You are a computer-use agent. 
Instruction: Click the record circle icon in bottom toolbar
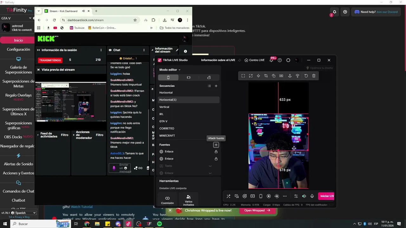point(269,196)
